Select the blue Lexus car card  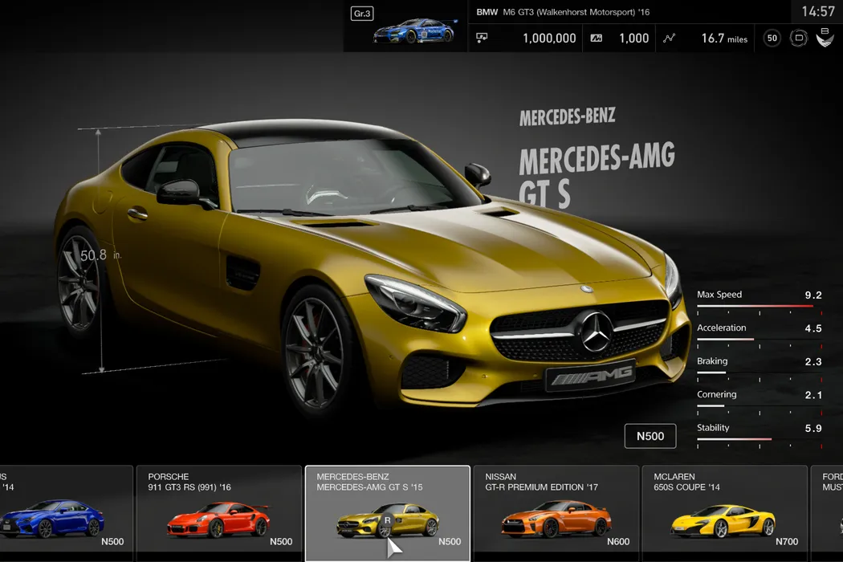[x=64, y=512]
